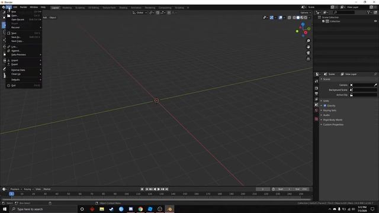Click the Background Scene field
The height and width of the screenshot is (213, 379).
pyautogui.click(x=363, y=90)
